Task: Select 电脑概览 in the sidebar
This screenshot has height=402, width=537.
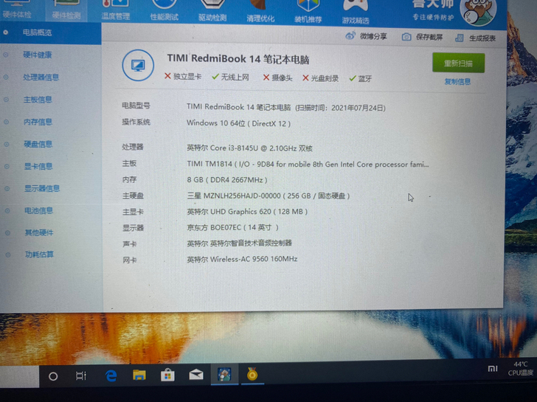Action: click(x=37, y=32)
